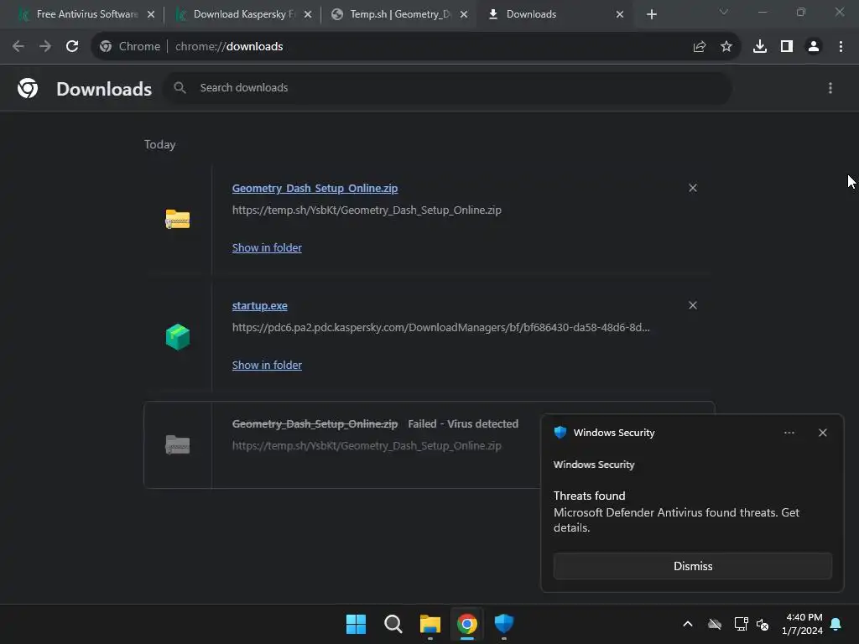Click Windows Security shield in notification
This screenshot has width=859, height=644.
(x=560, y=433)
